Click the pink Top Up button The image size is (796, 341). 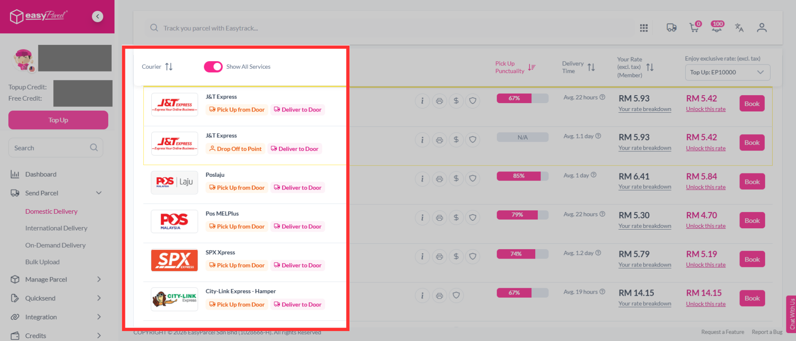click(58, 120)
